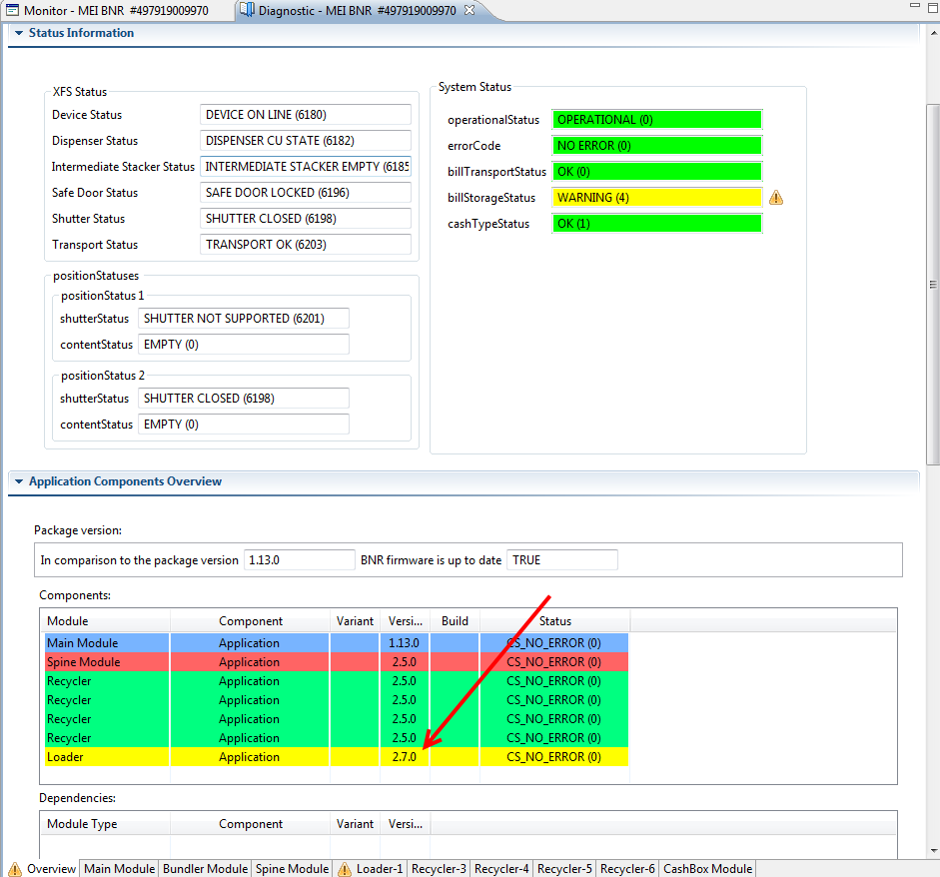
Task: Close the Diagnostic MEI BNR tab
Action: pyautogui.click(x=470, y=10)
